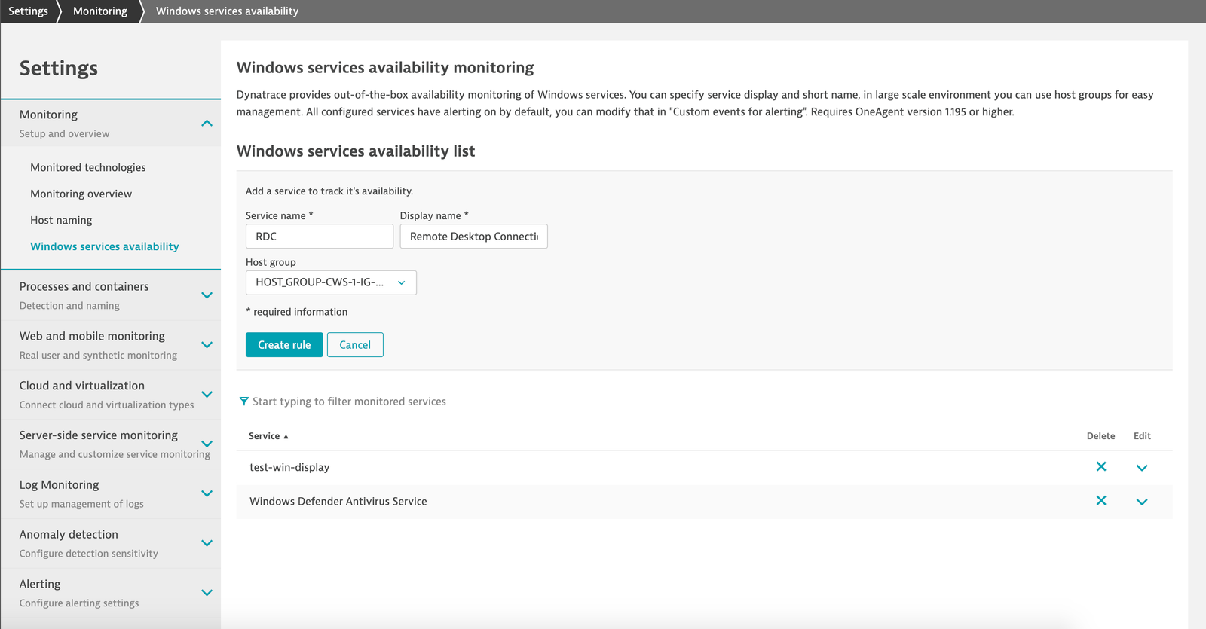The width and height of the screenshot is (1206, 629).
Task: Select Host naming in sidebar
Action: pyautogui.click(x=61, y=220)
